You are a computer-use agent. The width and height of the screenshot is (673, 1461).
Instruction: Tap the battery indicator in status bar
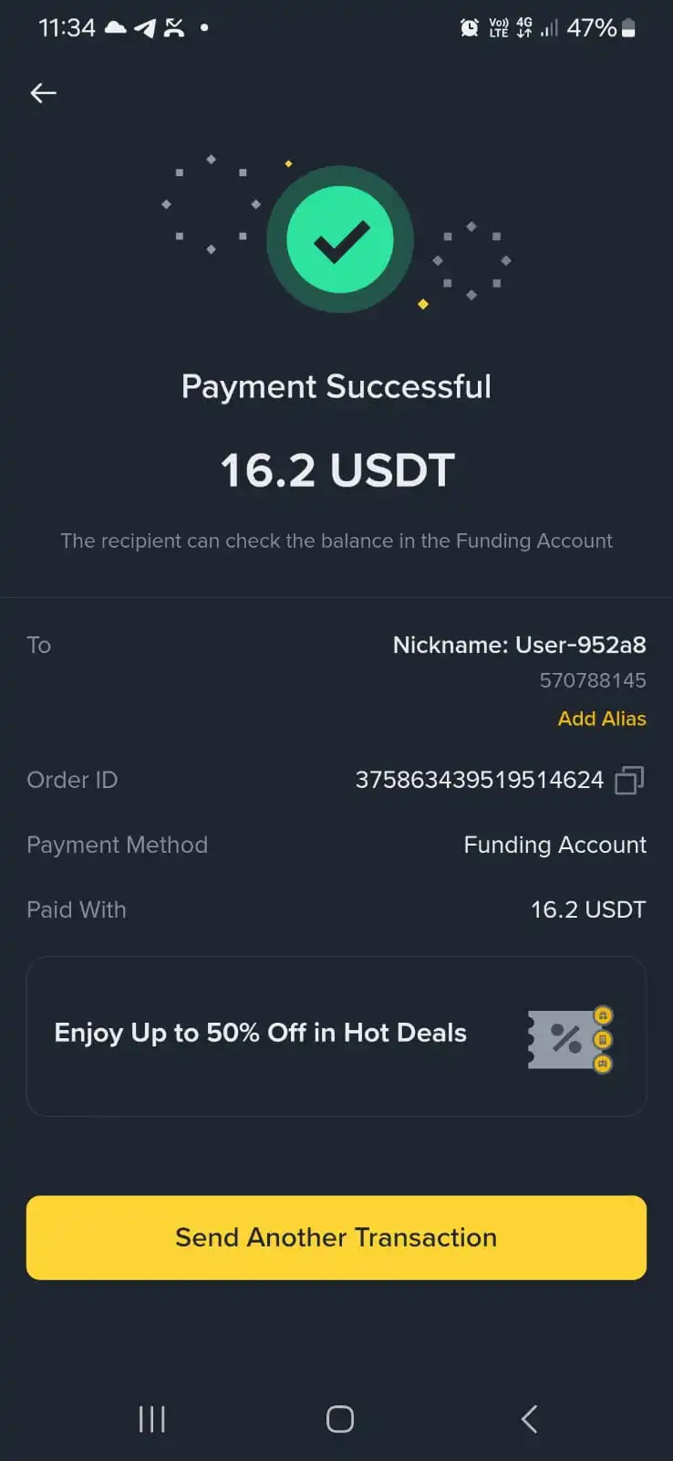tap(628, 28)
